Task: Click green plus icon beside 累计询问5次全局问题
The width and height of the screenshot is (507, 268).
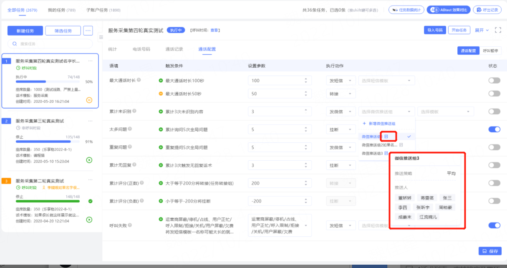Action: click(x=161, y=129)
